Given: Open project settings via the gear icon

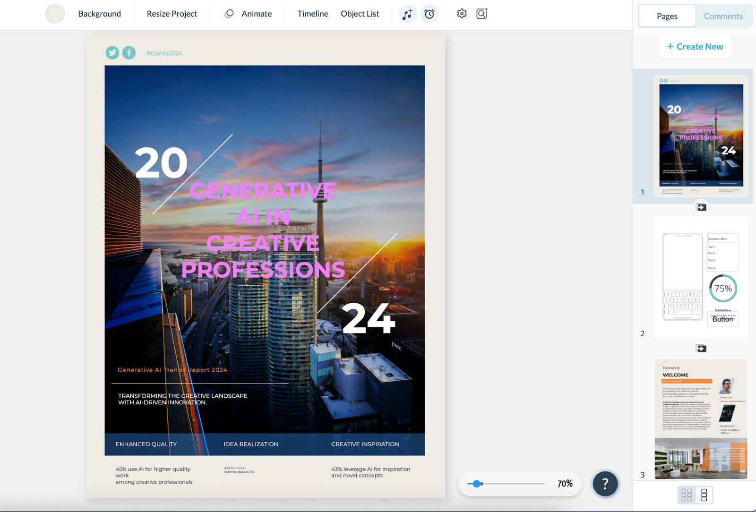Looking at the screenshot, I should coord(462,14).
